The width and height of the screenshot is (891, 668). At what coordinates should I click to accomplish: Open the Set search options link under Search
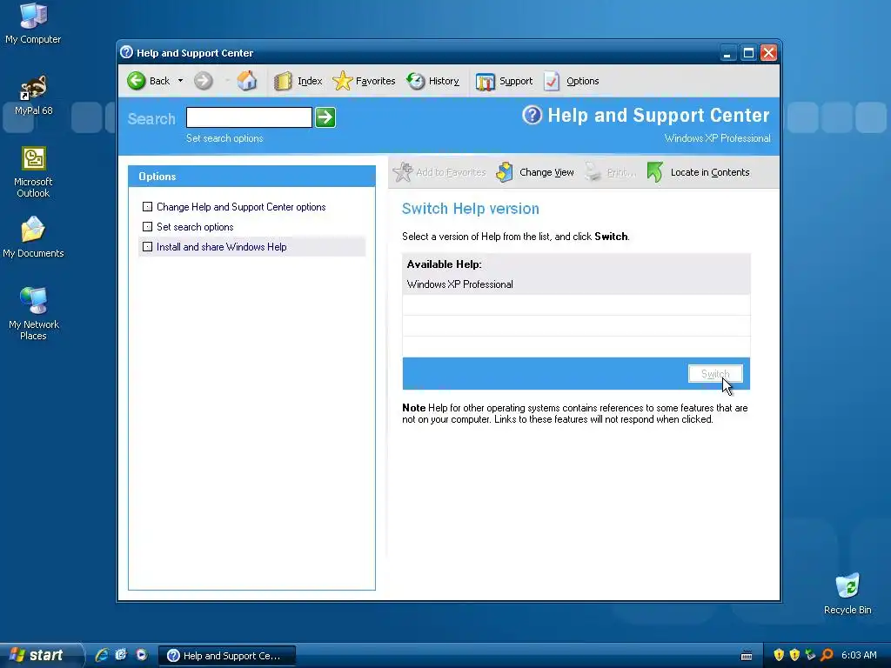point(224,138)
